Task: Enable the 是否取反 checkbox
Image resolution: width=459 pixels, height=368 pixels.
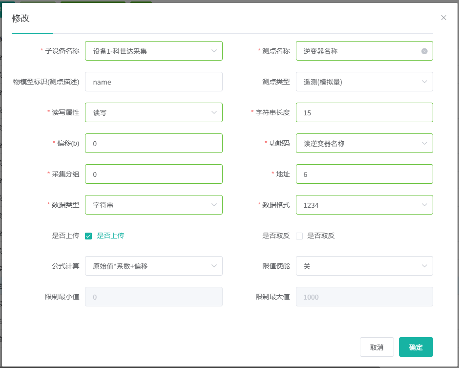Action: point(299,236)
